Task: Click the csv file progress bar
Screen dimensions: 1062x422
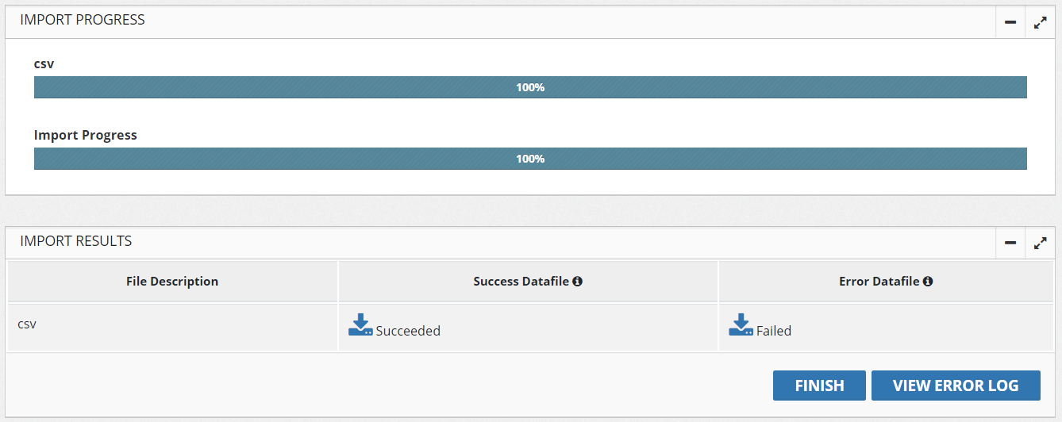Action: coord(530,87)
